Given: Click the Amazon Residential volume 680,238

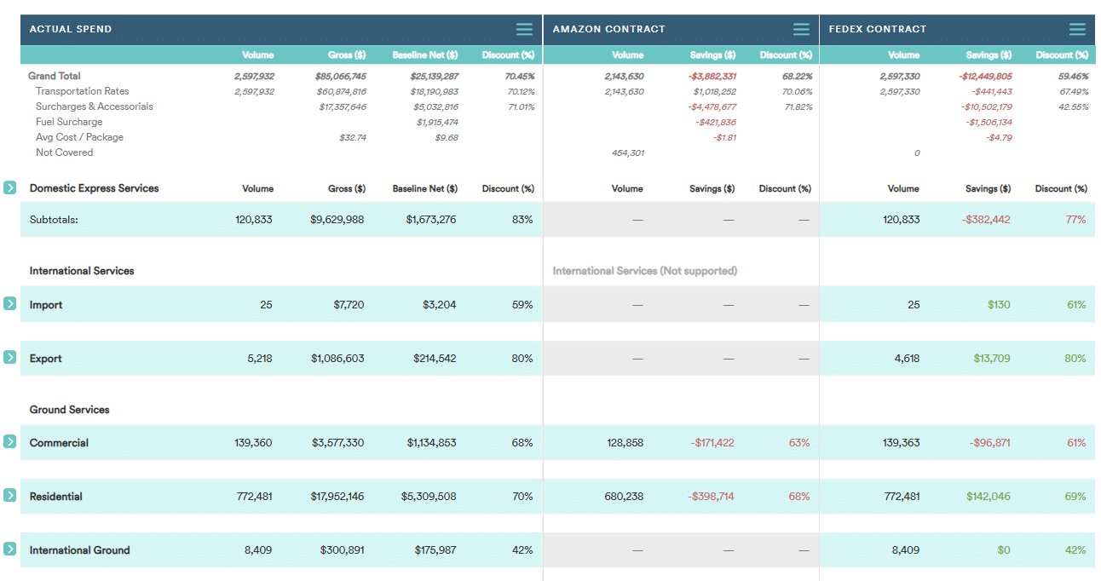Looking at the screenshot, I should 624,497.
